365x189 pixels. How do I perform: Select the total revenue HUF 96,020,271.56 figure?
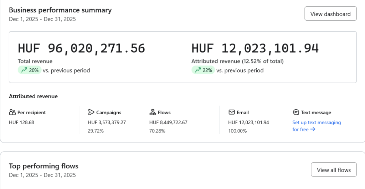pos(81,48)
